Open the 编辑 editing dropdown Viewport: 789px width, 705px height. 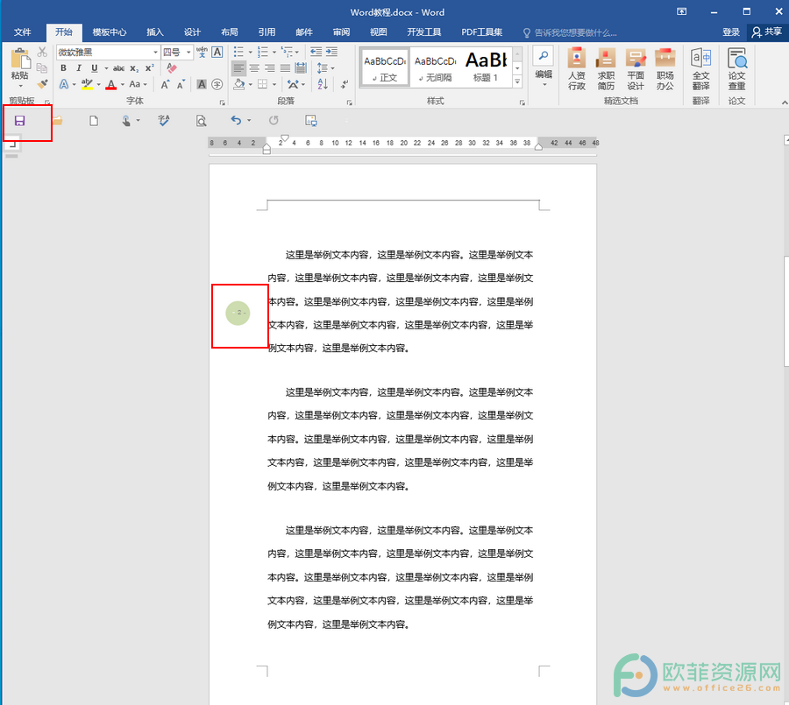[x=544, y=69]
